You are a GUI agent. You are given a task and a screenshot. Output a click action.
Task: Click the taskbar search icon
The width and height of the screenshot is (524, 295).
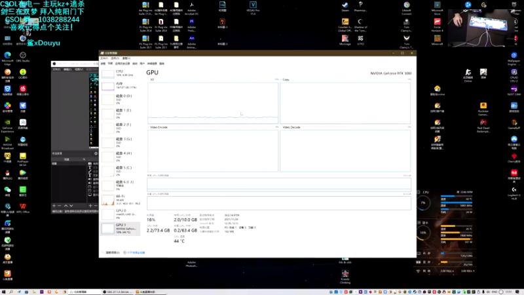point(11,292)
